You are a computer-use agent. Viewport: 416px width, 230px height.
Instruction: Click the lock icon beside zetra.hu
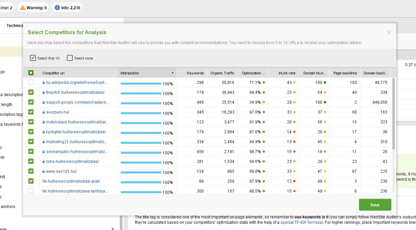click(43, 162)
